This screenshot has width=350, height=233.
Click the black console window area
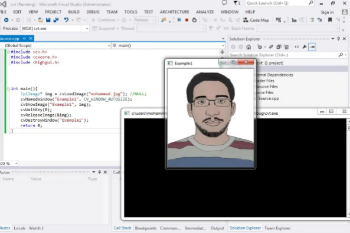pyautogui.click(x=235, y=168)
